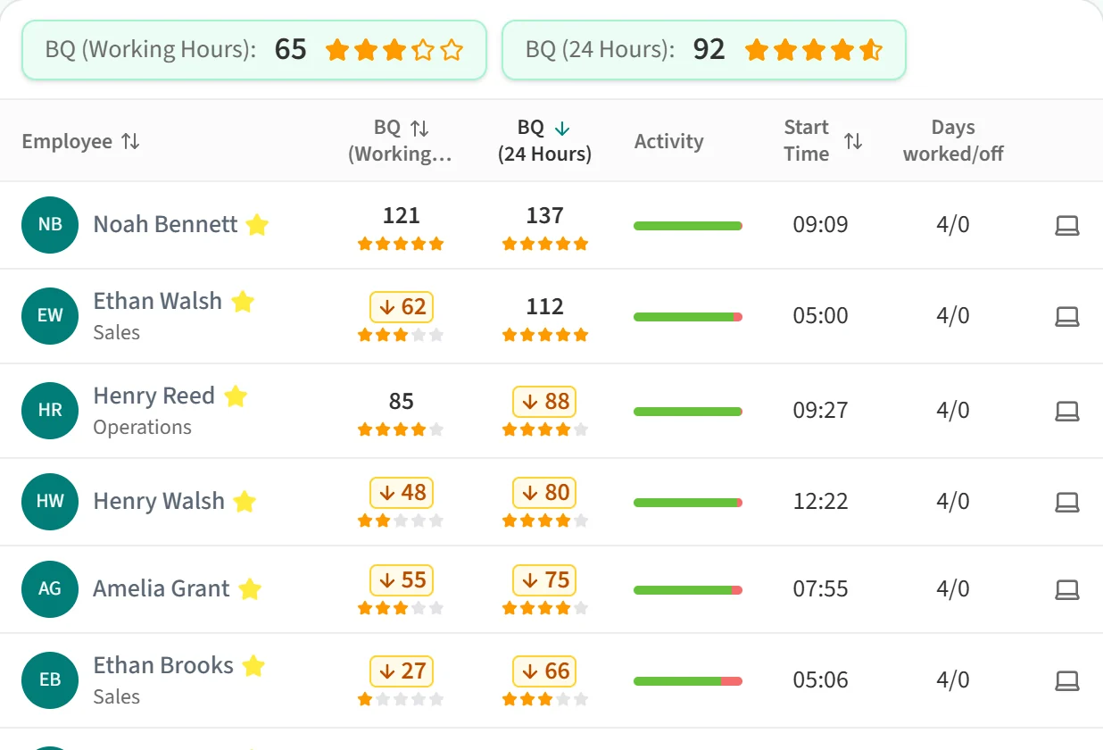Click the HW avatar for Henry Walsh

(x=50, y=502)
